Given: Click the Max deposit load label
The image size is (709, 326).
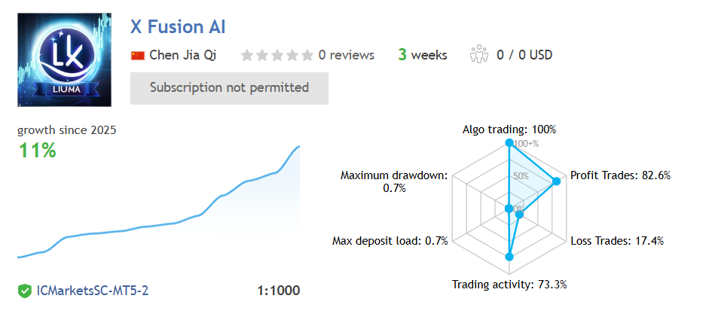Looking at the screenshot, I should [390, 241].
